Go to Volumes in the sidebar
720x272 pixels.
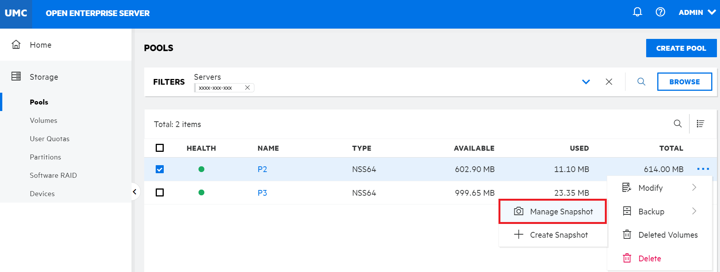[x=44, y=121]
